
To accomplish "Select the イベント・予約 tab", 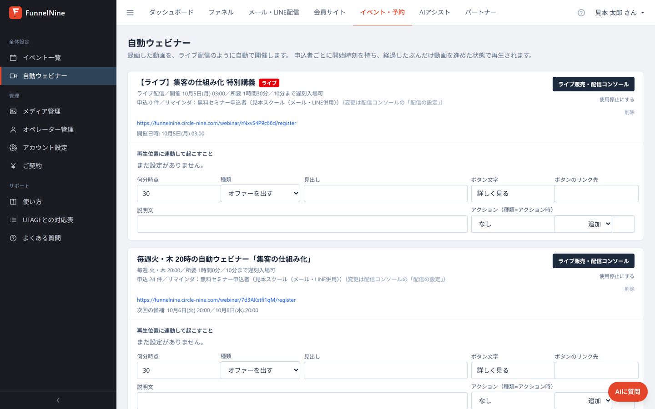I will [x=383, y=12].
